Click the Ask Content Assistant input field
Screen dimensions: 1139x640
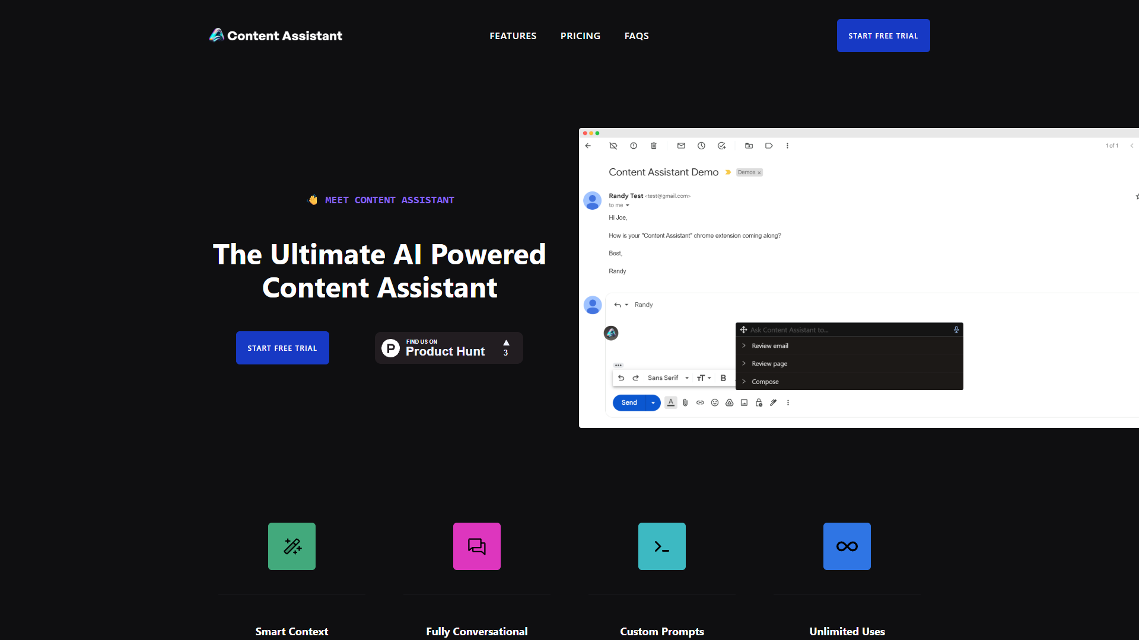[x=848, y=330]
